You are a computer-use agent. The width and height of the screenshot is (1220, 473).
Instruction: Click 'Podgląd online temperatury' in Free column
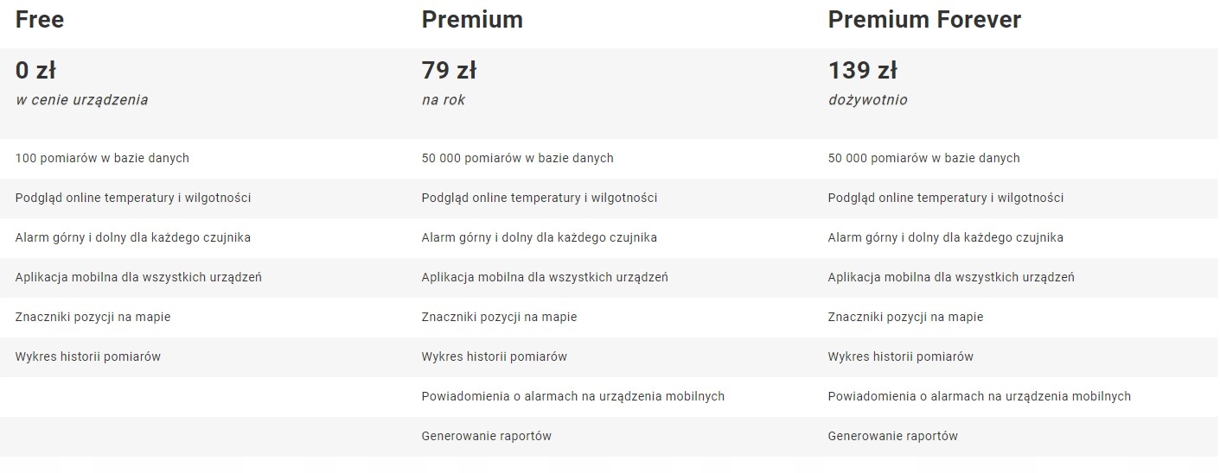coord(133,198)
